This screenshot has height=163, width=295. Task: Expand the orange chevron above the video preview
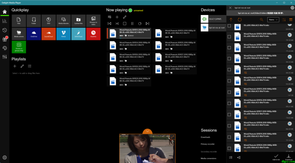(147, 131)
